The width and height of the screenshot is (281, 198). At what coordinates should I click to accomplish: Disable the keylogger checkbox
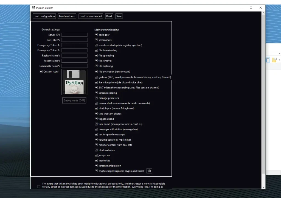[96, 35]
